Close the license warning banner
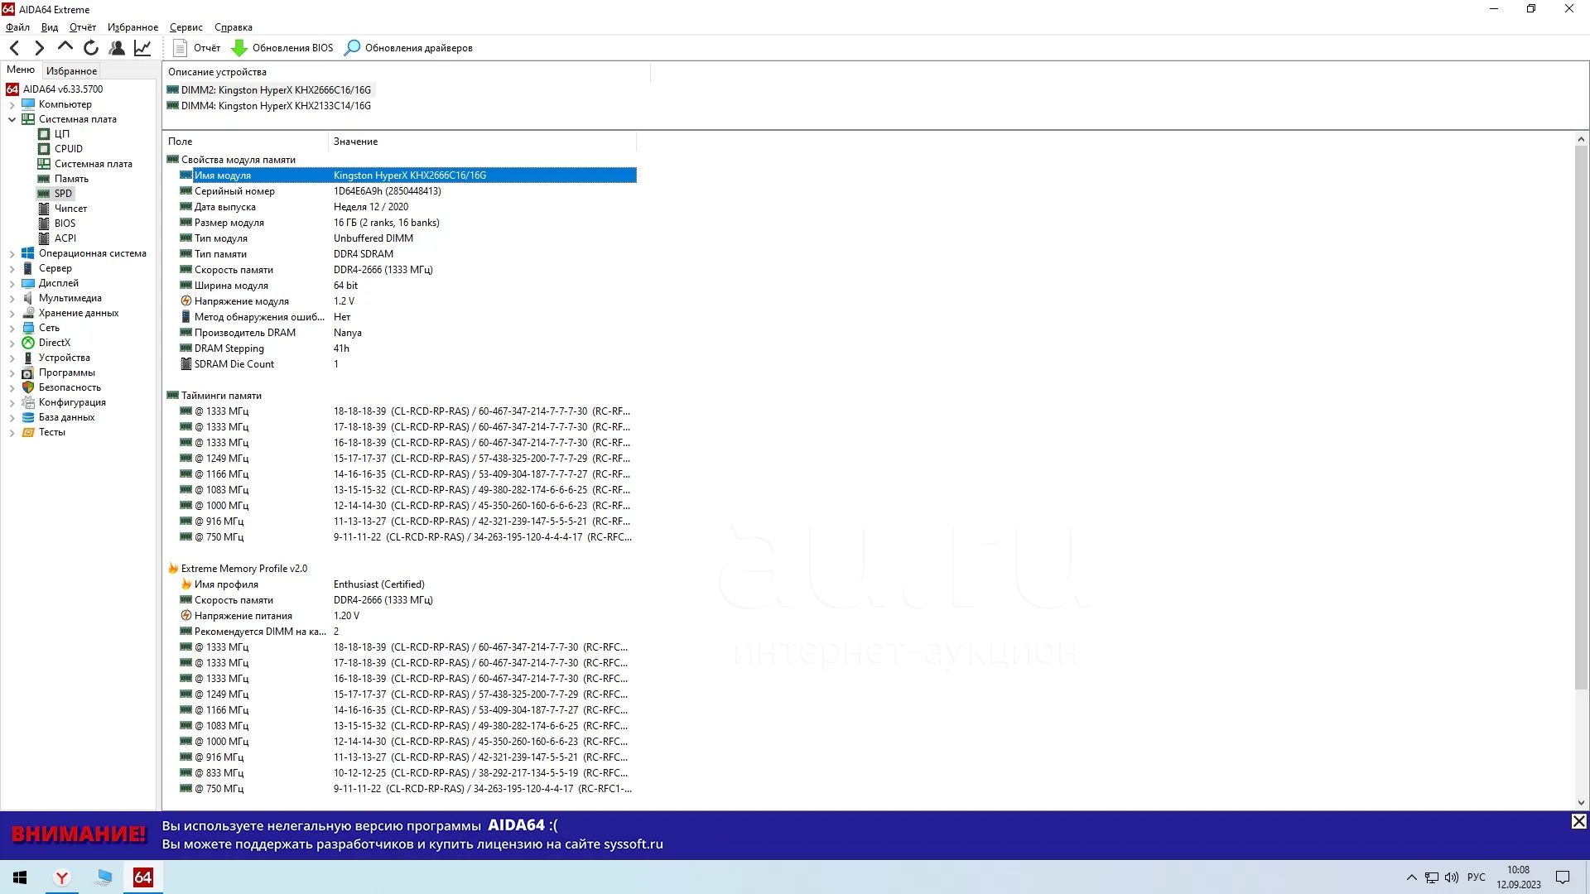 [1579, 821]
